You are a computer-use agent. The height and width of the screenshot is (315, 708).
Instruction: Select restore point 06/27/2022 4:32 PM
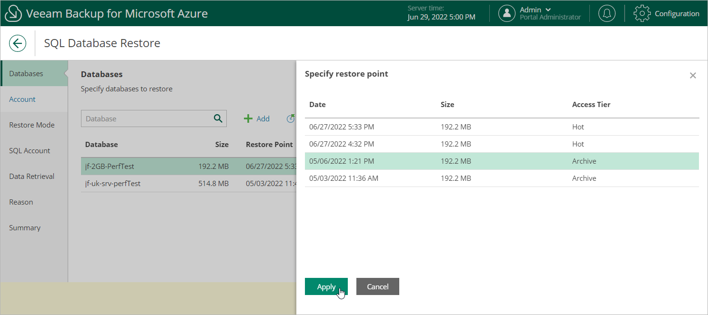(x=502, y=144)
